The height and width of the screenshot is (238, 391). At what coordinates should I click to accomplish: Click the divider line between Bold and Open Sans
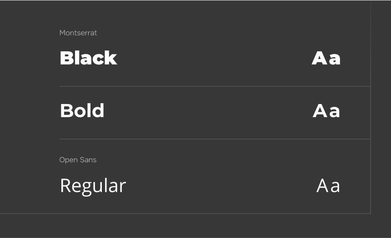coord(215,139)
